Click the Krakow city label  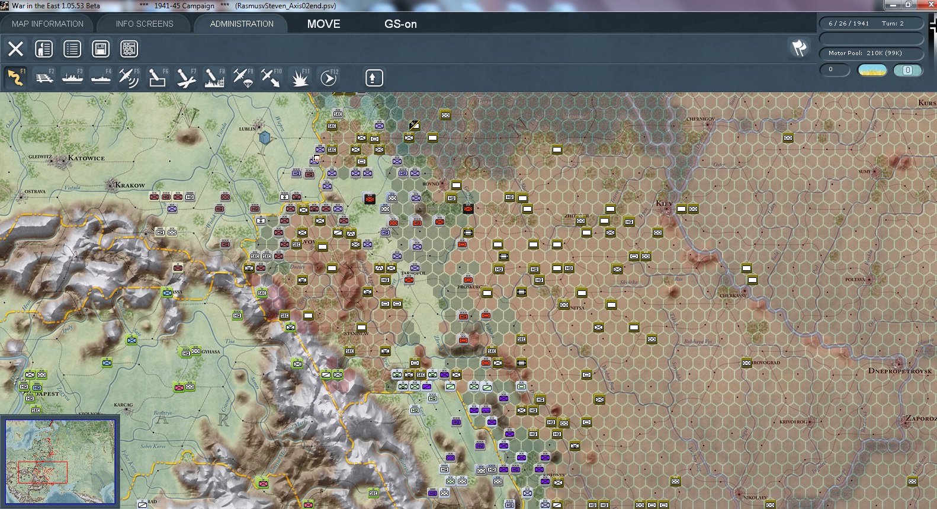click(x=130, y=185)
